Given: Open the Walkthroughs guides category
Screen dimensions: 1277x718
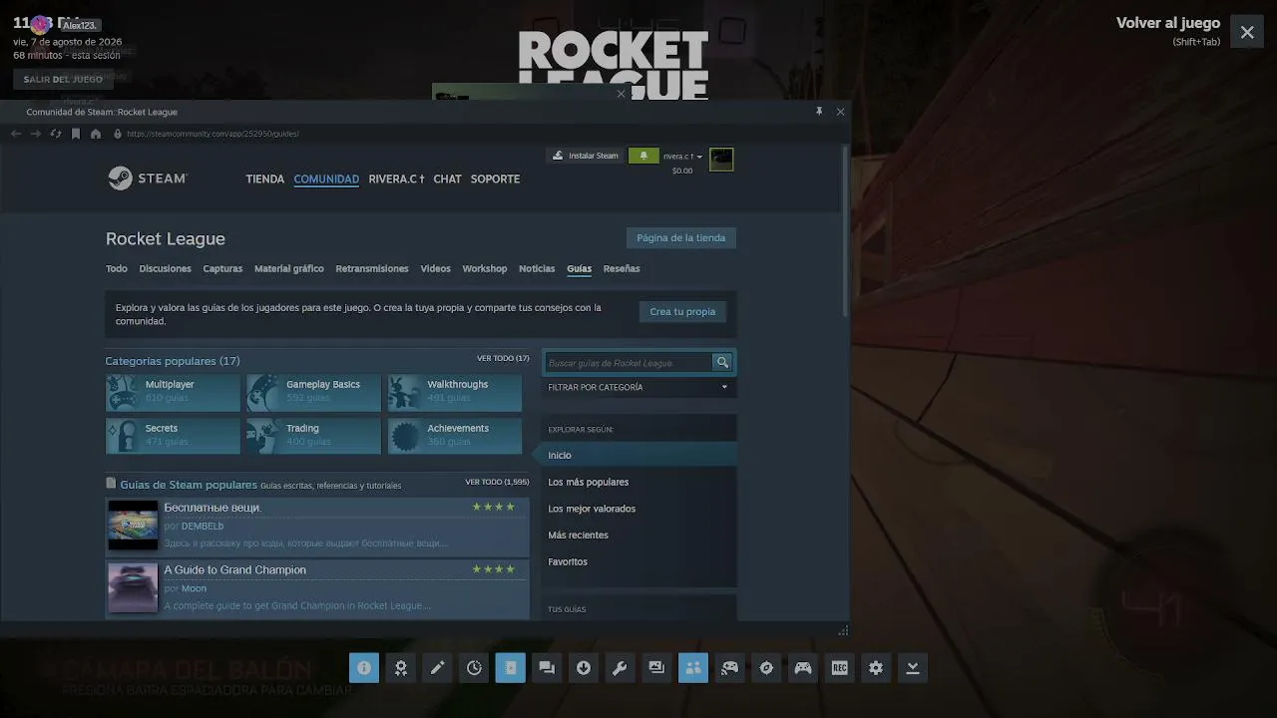Looking at the screenshot, I should tap(455, 392).
